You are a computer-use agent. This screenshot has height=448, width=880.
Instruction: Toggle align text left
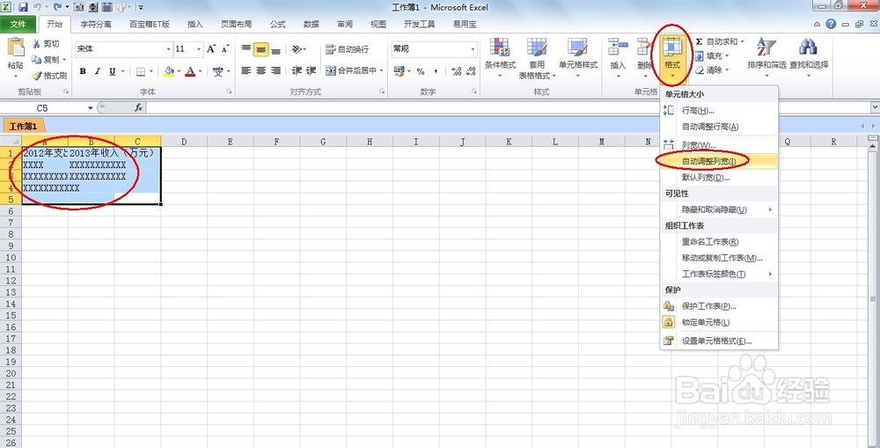click(x=246, y=70)
